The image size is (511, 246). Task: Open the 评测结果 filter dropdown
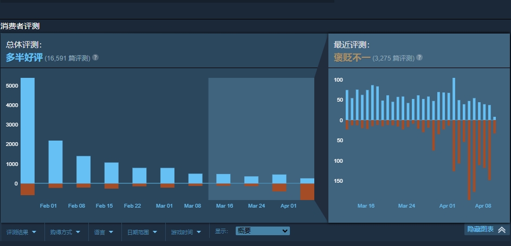(22, 232)
